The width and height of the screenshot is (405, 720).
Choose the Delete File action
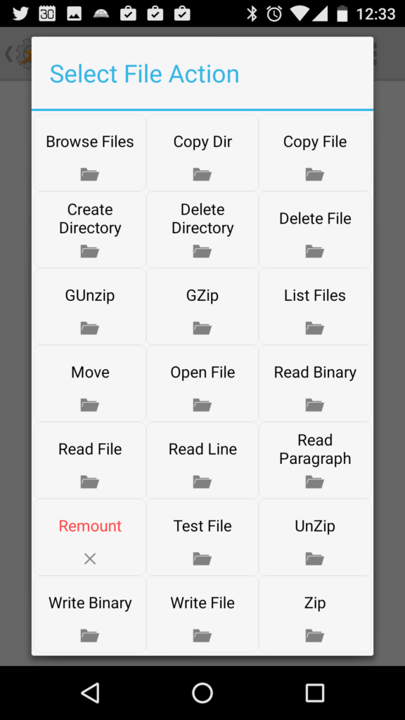315,230
